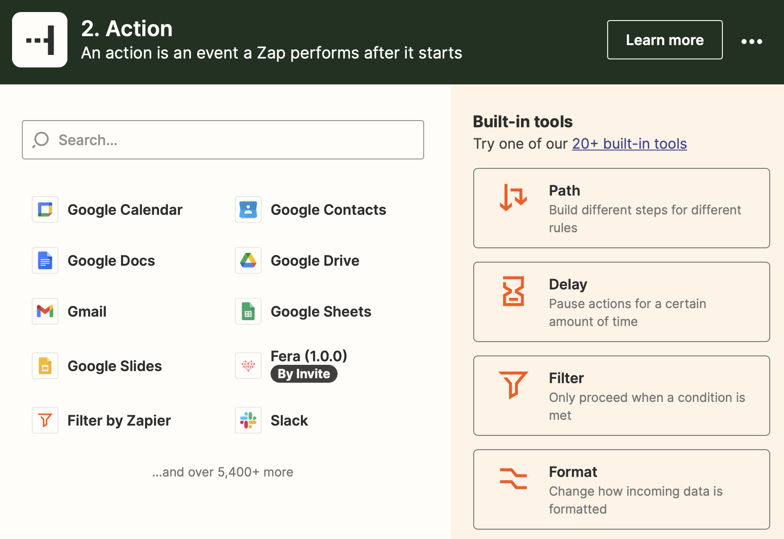The image size is (784, 539).
Task: Choose the Google Slides label
Action: click(x=115, y=366)
